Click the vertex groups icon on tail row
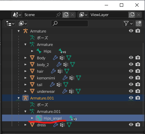145x134 pixels. click(59, 84)
